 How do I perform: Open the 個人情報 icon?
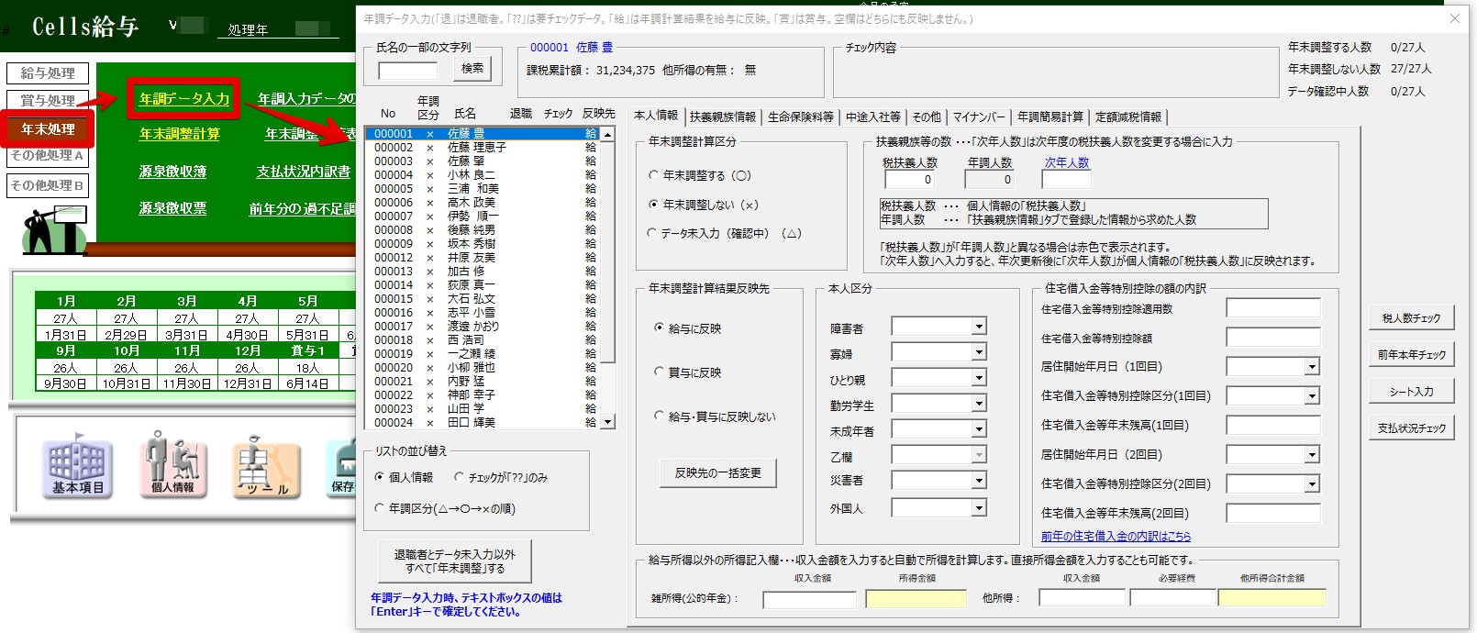coord(172,466)
